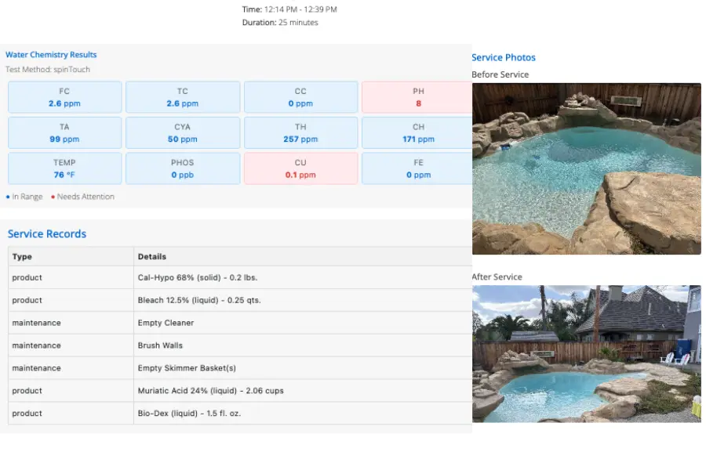Click the red Needs Attention legend dot
The width and height of the screenshot is (706, 470).
53,197
